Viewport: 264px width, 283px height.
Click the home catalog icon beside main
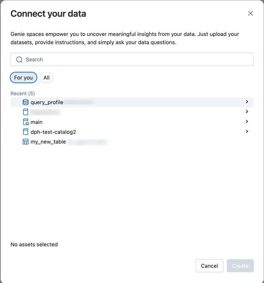tap(26, 122)
